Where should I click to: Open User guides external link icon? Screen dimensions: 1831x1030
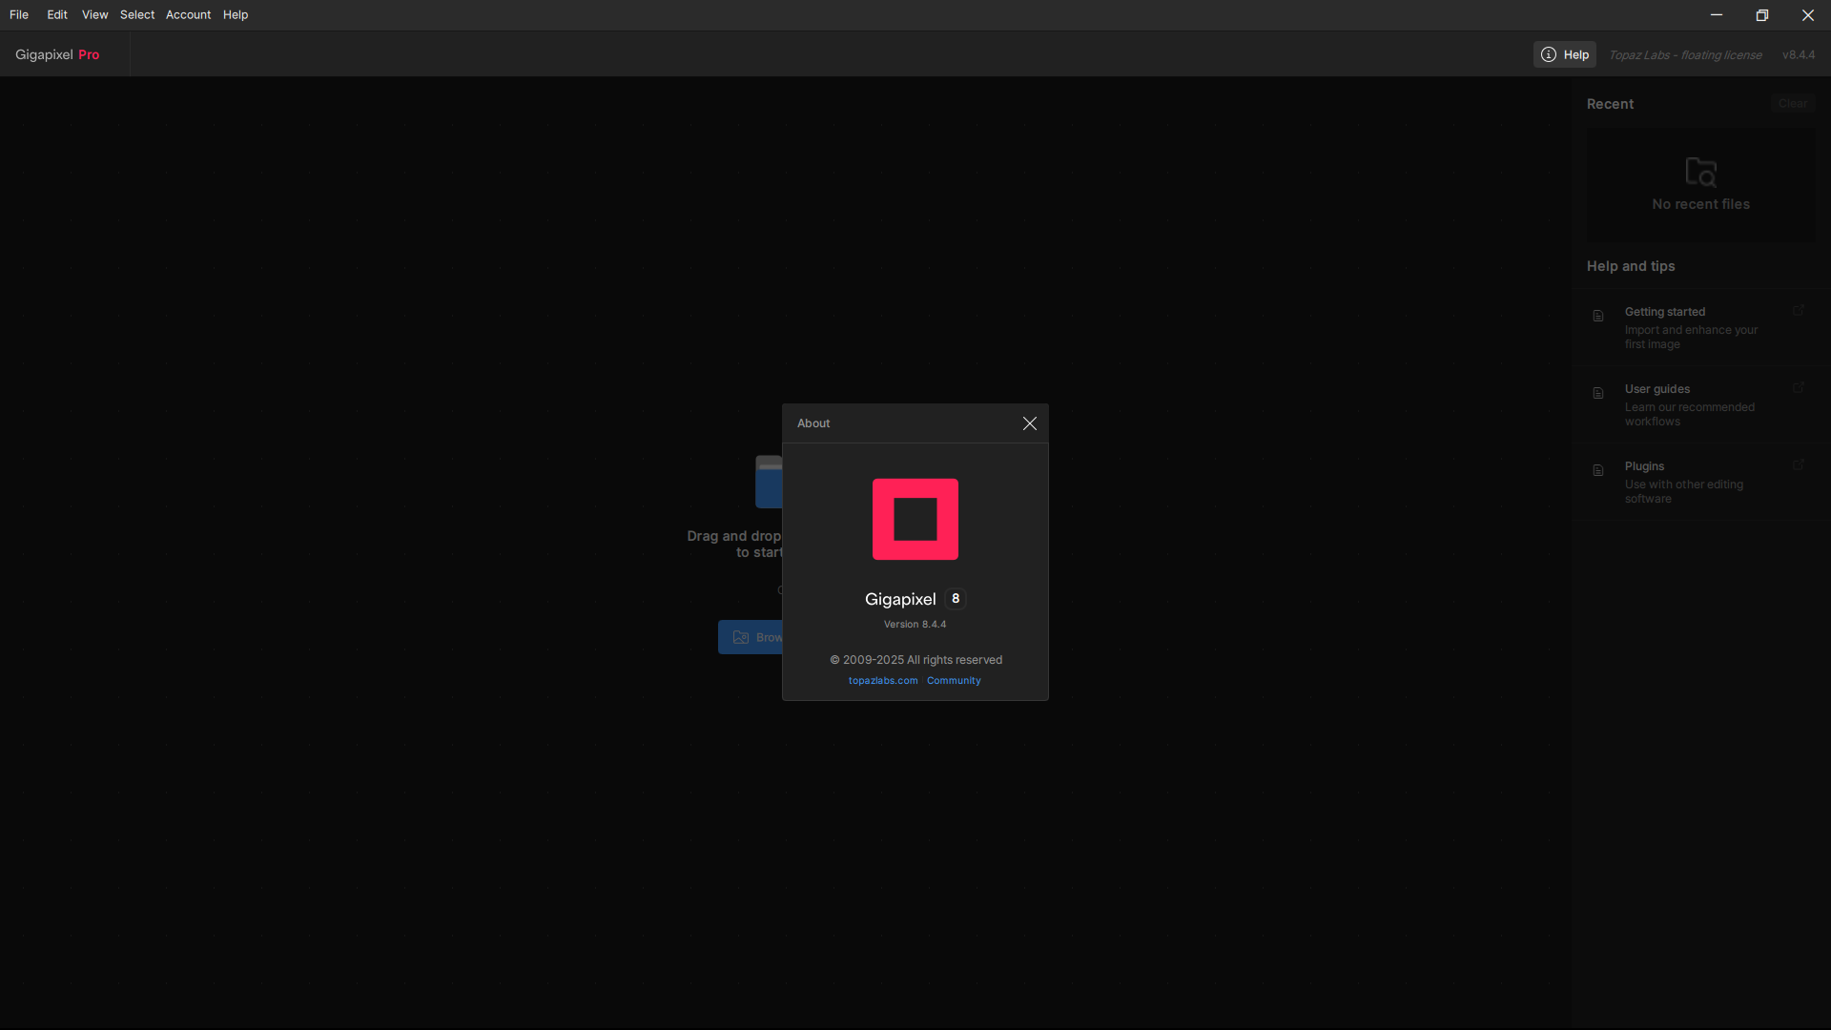[x=1798, y=388]
